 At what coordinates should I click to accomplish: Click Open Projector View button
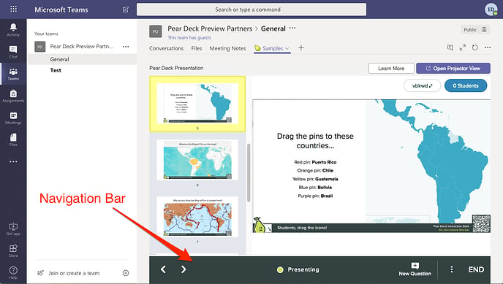point(453,68)
